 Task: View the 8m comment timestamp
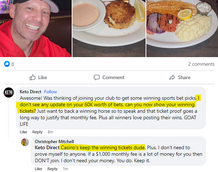pyautogui.click(x=50, y=132)
